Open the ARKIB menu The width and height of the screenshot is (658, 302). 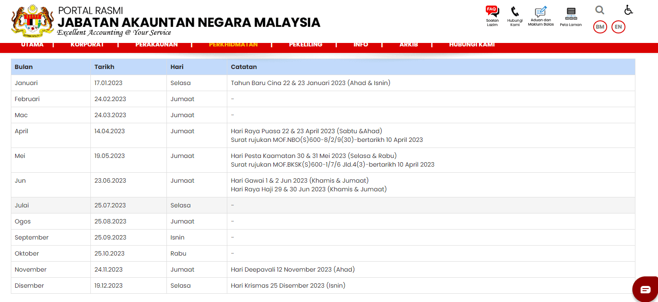409,44
